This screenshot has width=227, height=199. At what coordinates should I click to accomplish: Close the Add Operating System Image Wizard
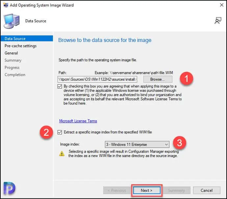(221, 5)
